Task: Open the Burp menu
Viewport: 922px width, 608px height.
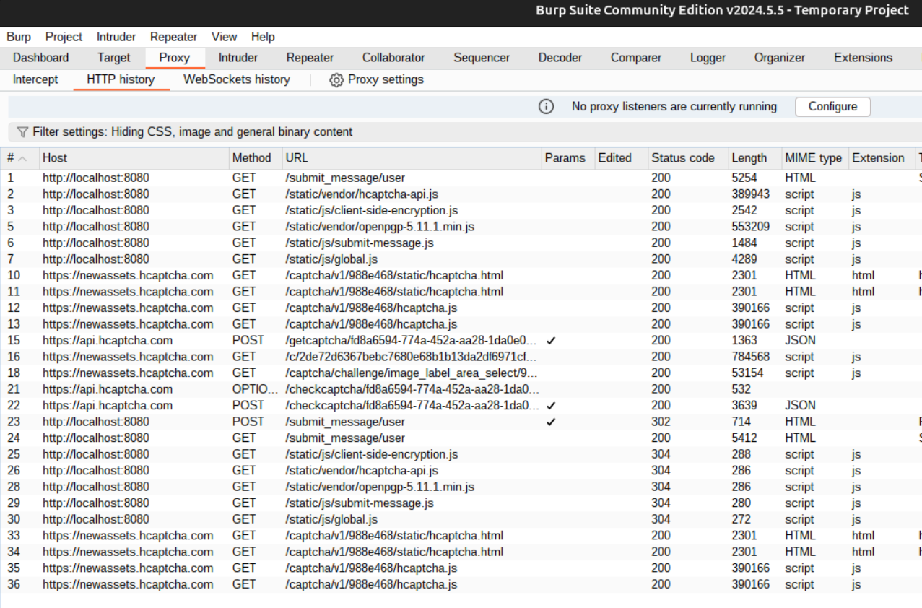Action: (19, 37)
